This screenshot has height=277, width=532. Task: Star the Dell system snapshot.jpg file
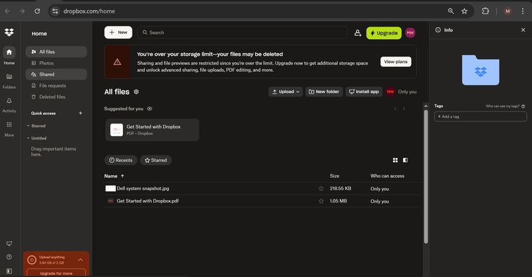pyautogui.click(x=321, y=189)
